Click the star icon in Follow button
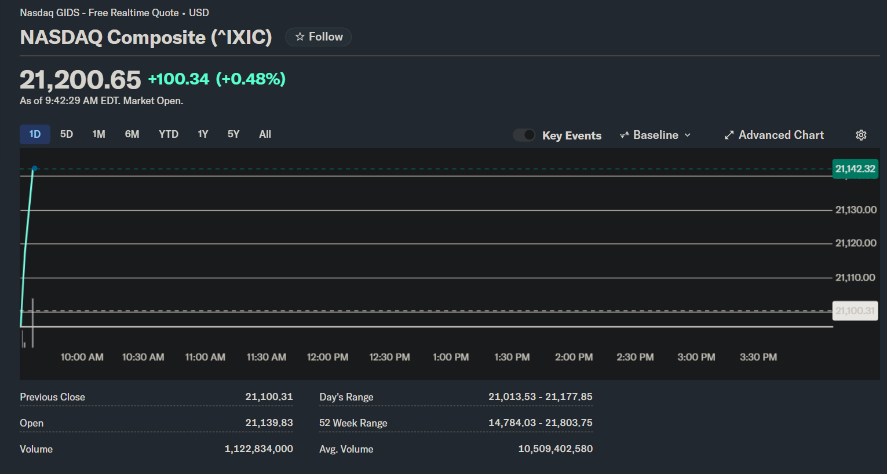This screenshot has height=474, width=887. coord(300,36)
